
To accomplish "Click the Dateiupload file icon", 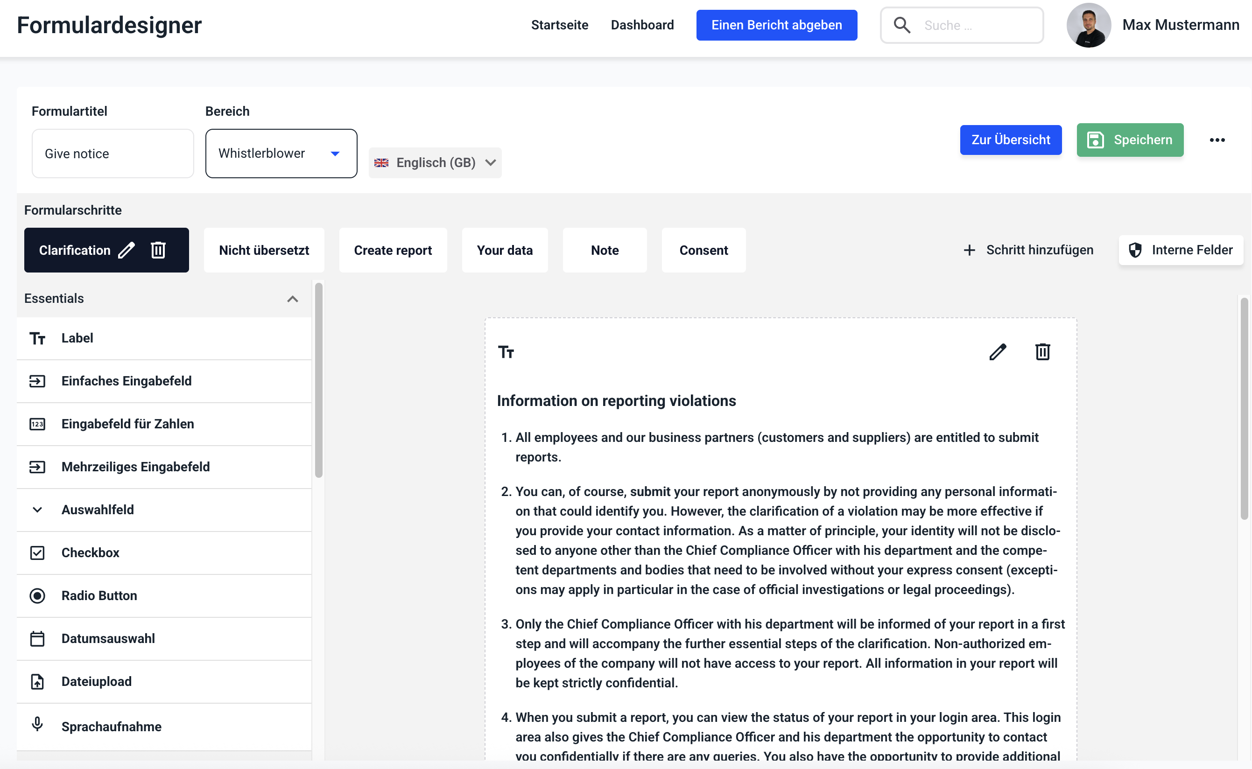I will click(37, 682).
